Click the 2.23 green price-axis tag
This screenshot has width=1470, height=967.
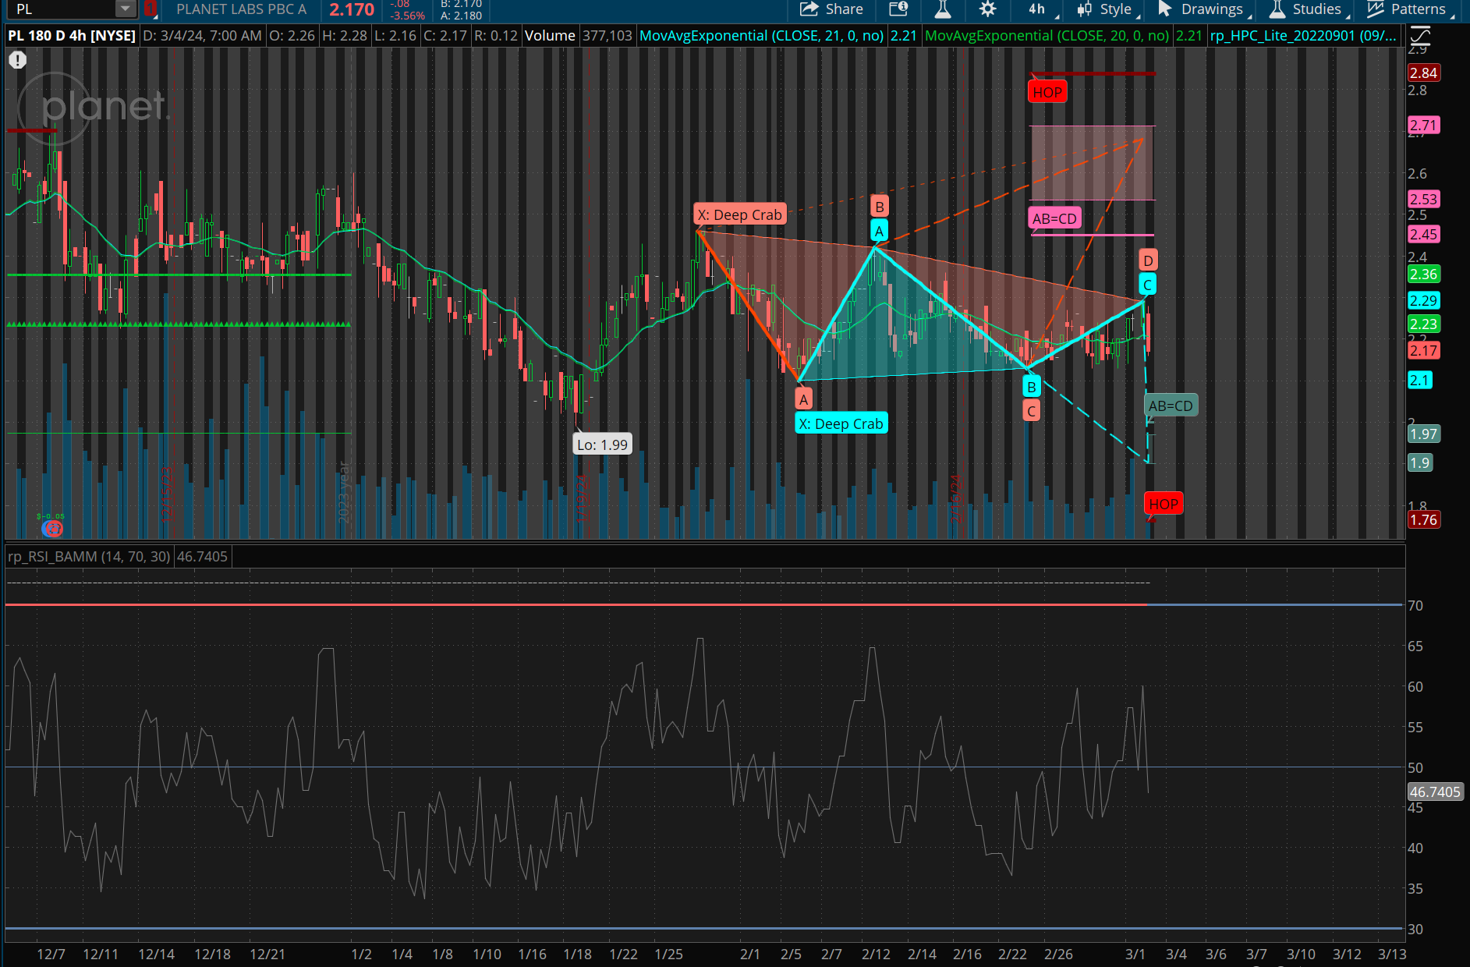click(x=1423, y=324)
